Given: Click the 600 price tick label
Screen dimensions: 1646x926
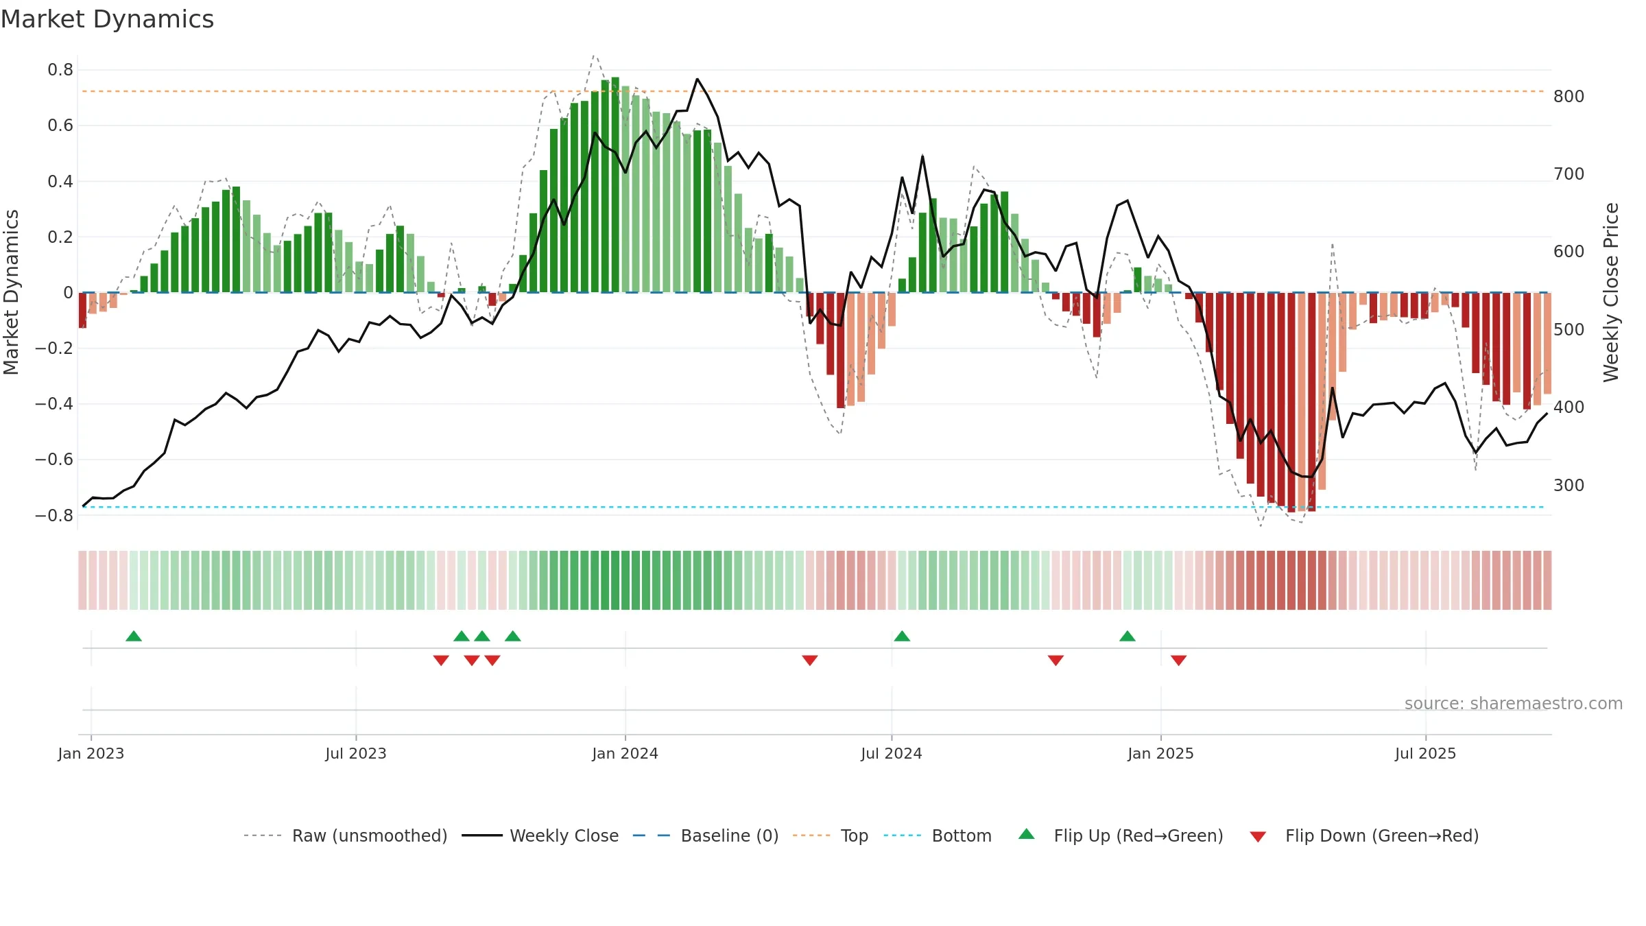Looking at the screenshot, I should 1569,251.
